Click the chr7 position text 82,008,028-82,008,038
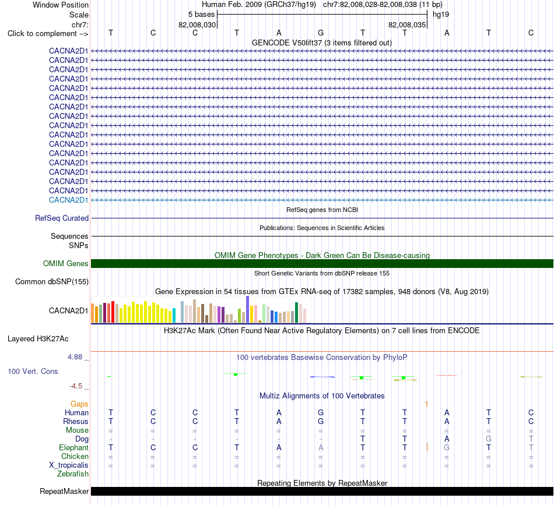Image resolution: width=554 pixels, height=505 pixels. click(383, 5)
